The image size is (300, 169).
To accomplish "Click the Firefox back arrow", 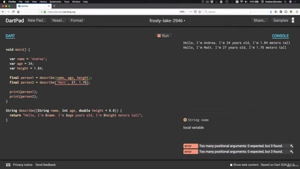I will pos(3,12).
